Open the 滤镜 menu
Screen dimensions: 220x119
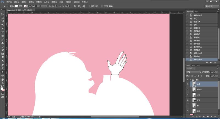click(54, 2)
